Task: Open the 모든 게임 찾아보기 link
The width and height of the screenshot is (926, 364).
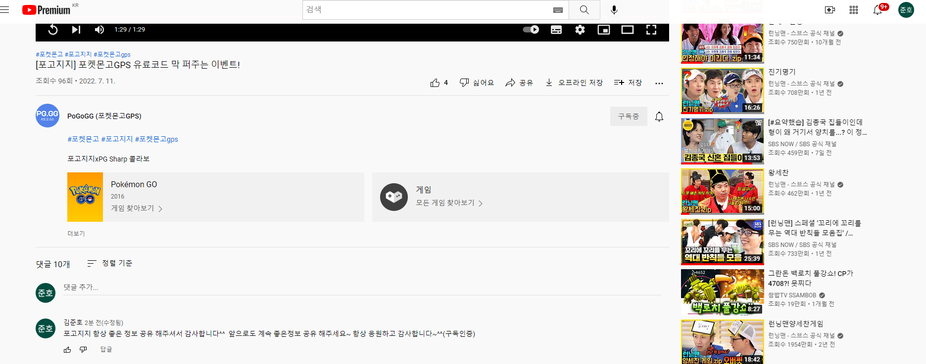Action: click(x=449, y=203)
